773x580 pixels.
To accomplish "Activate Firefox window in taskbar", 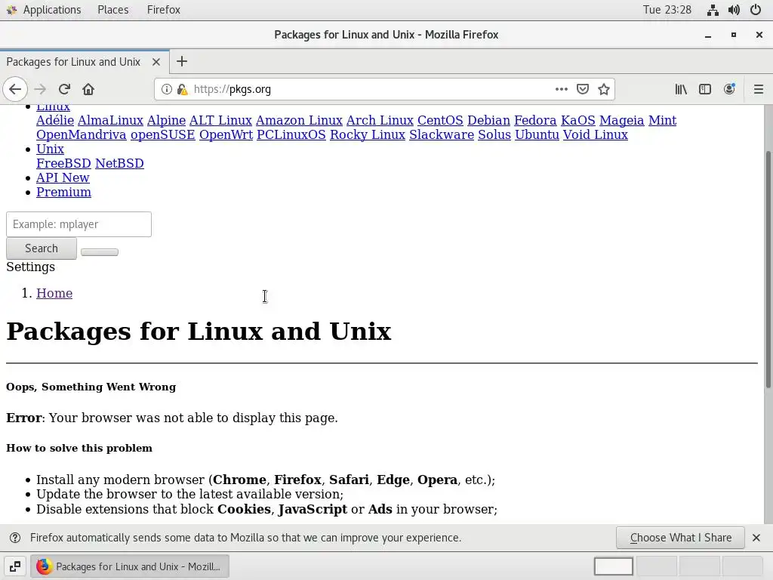I will coord(130,566).
